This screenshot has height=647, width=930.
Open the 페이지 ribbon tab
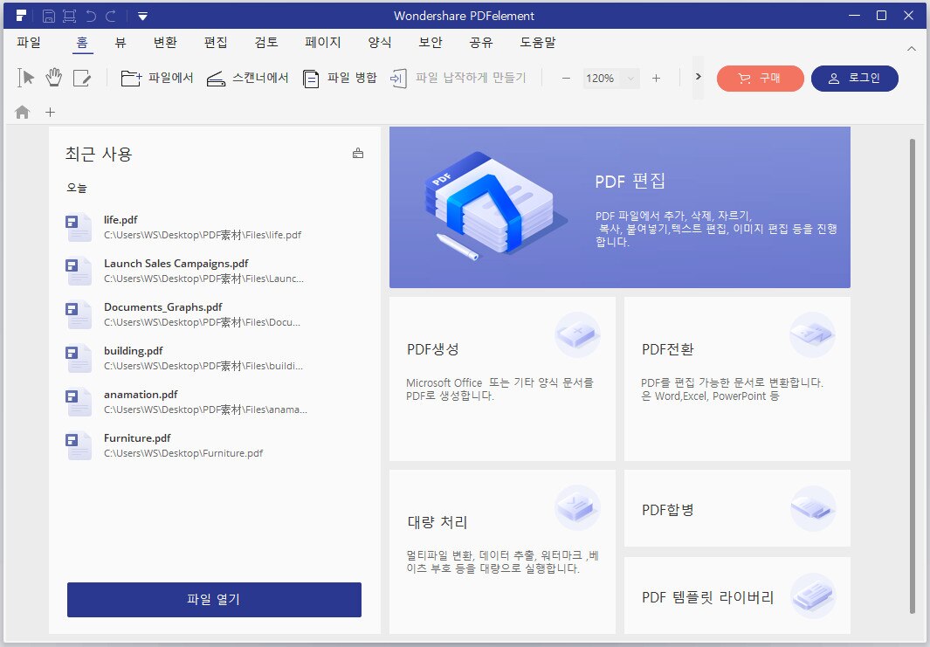(322, 42)
